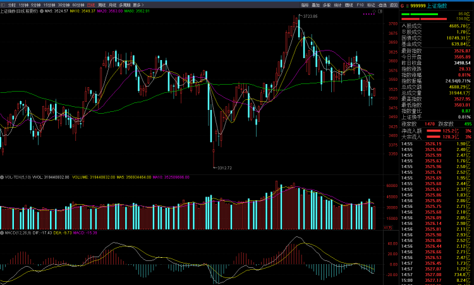Click the F10 company info button
Screen dimensions: 474x285
coord(360,4)
